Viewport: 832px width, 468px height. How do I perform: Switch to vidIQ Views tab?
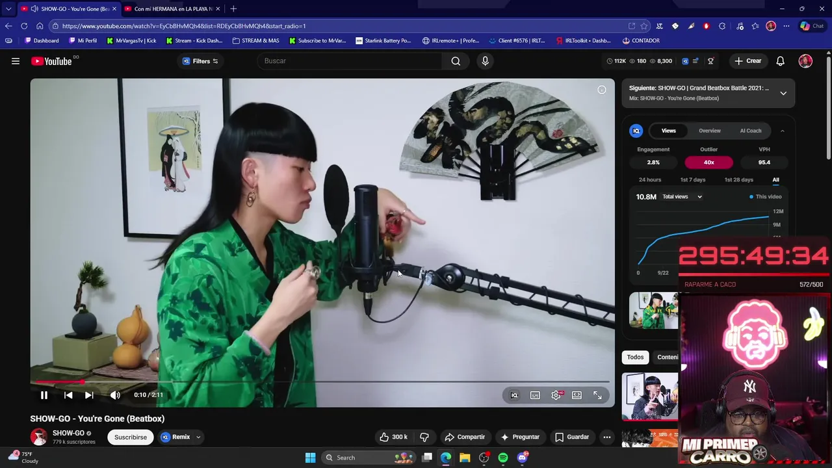coord(668,131)
